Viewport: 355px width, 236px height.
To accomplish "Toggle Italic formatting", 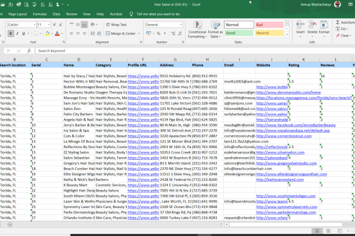I will coord(17,33).
